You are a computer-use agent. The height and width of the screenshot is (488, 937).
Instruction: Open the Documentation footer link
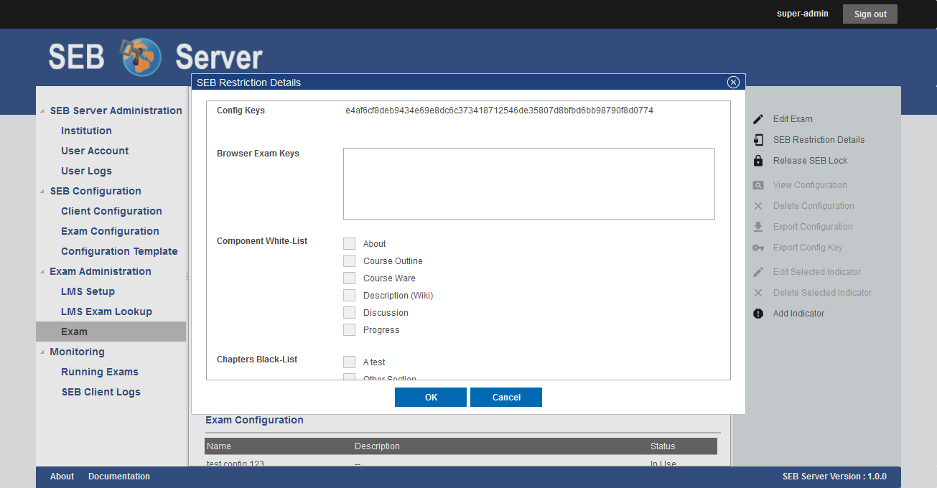[119, 477]
